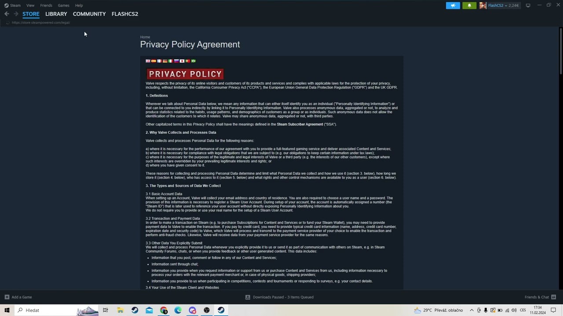This screenshot has width=563, height=316.
Task: Open Downloads Paused status
Action: [279, 297]
